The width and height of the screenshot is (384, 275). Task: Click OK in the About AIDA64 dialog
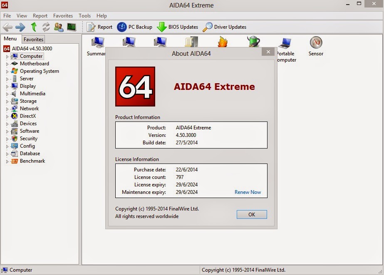[x=252, y=215]
